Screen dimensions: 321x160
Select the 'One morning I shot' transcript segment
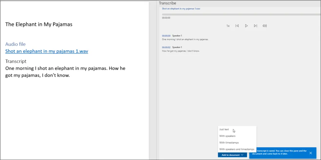point(185,39)
